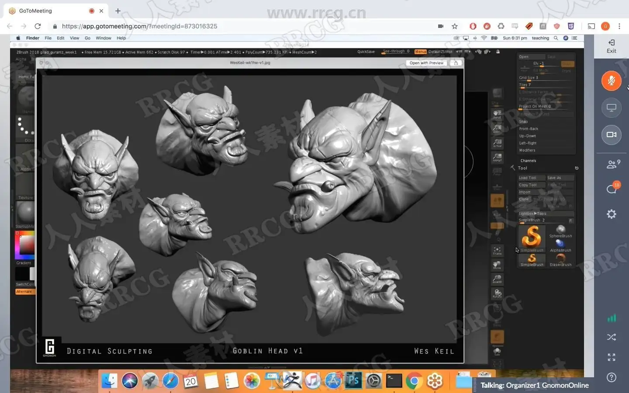
Task: View the connection signal strength indicator
Action: (x=612, y=318)
